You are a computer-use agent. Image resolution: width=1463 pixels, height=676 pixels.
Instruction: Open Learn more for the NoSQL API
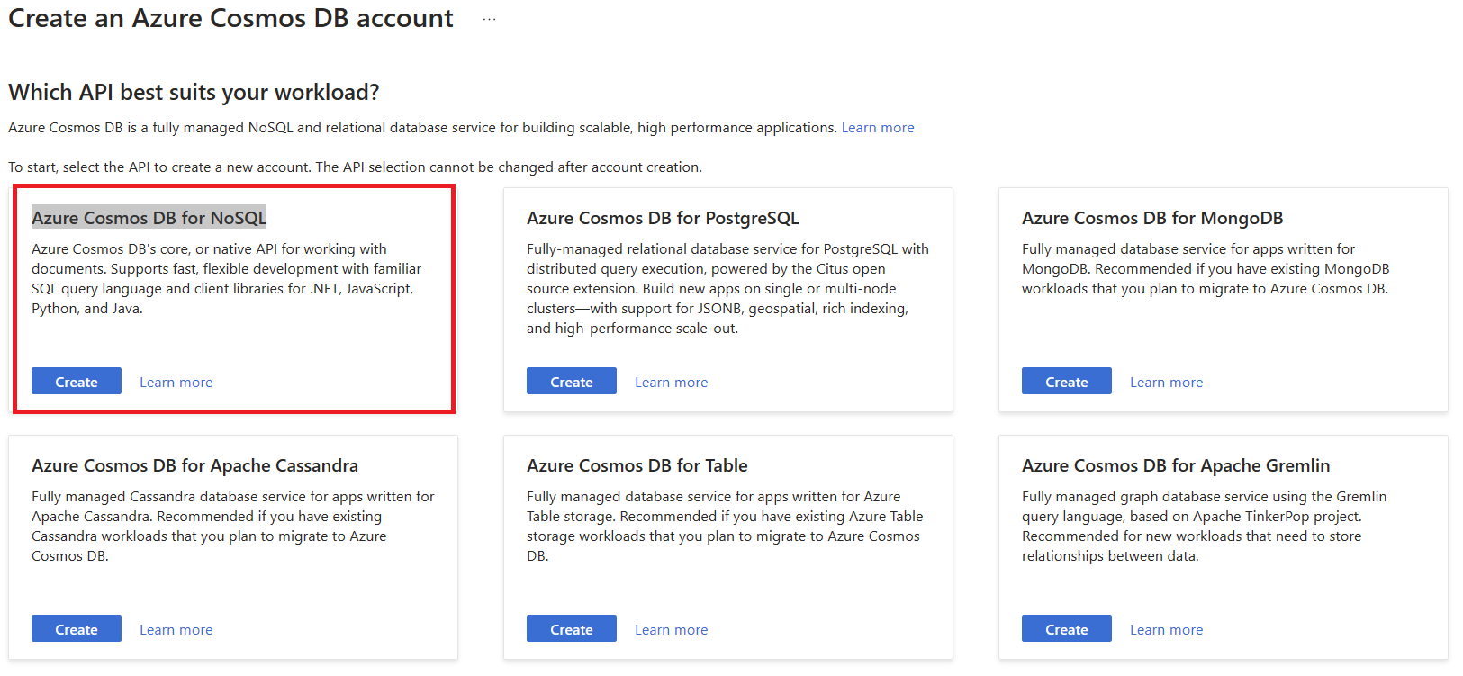[176, 383]
